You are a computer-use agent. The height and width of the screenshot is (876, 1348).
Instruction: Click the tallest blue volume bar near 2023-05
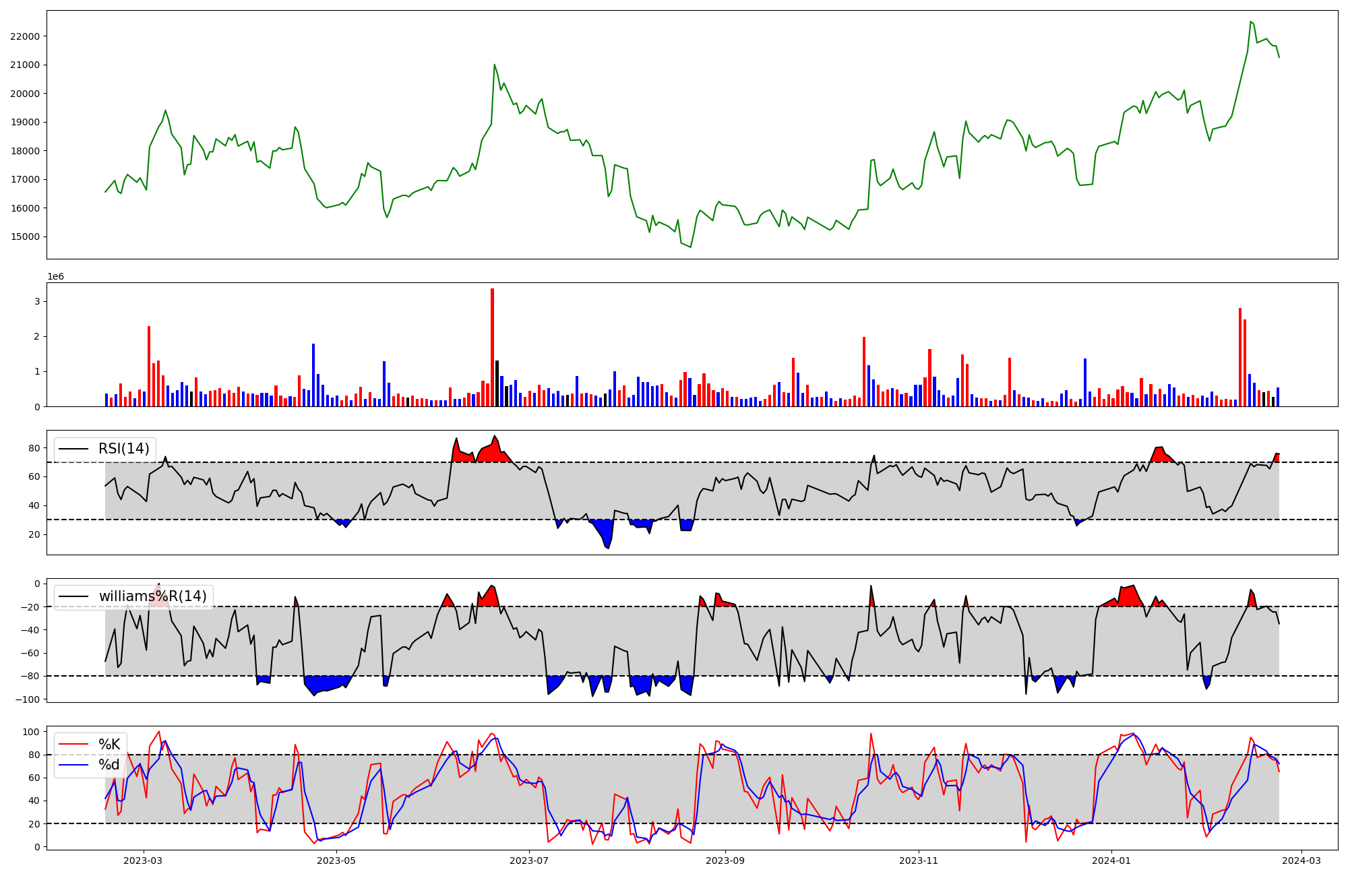[313, 375]
